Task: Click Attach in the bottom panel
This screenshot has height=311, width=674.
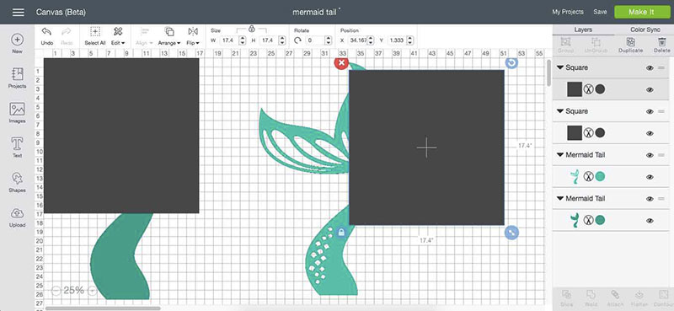Action: pos(615,298)
